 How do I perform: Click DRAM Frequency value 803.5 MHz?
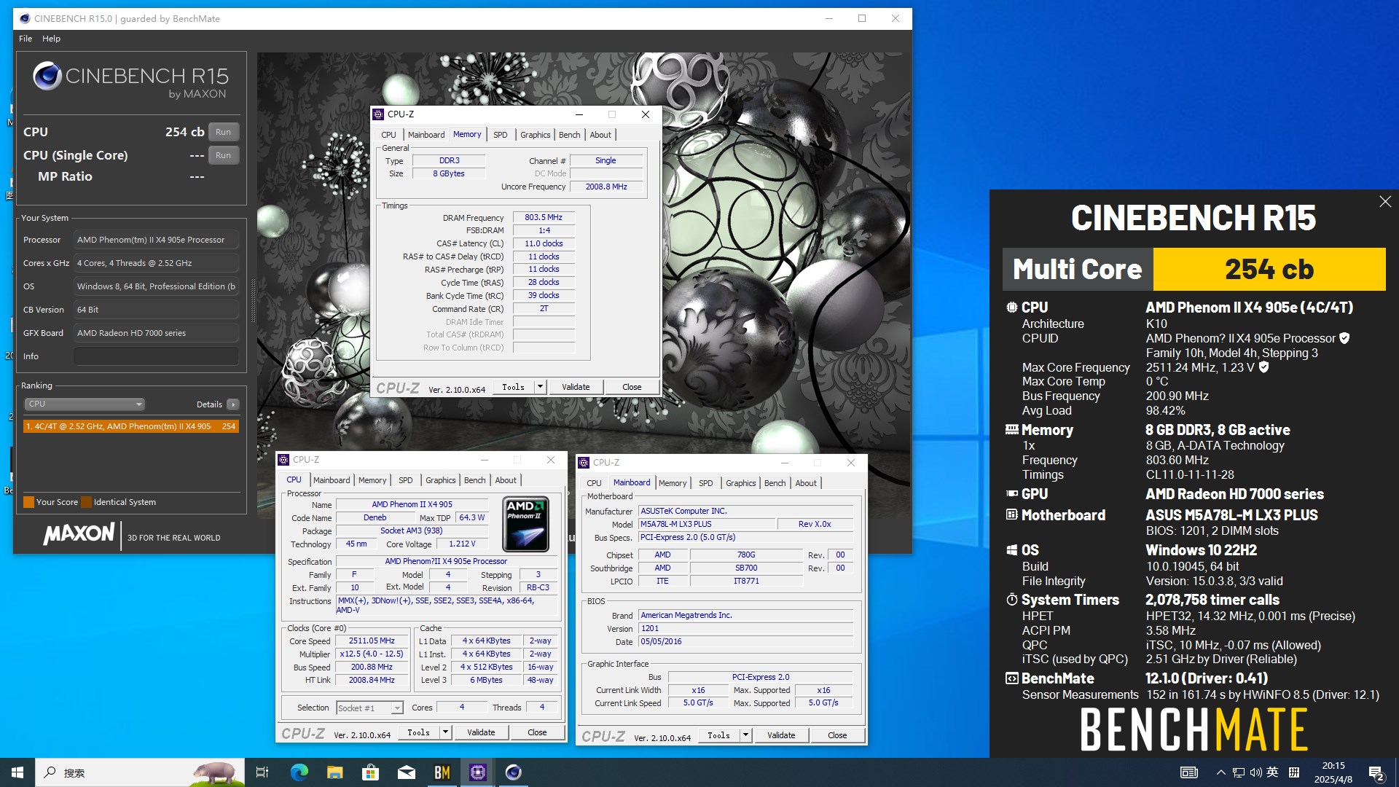(x=544, y=217)
